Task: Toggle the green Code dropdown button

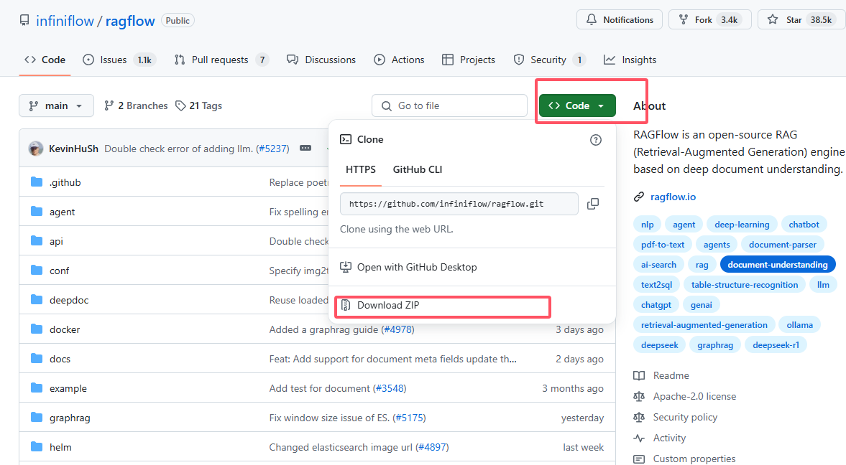Action: click(577, 105)
